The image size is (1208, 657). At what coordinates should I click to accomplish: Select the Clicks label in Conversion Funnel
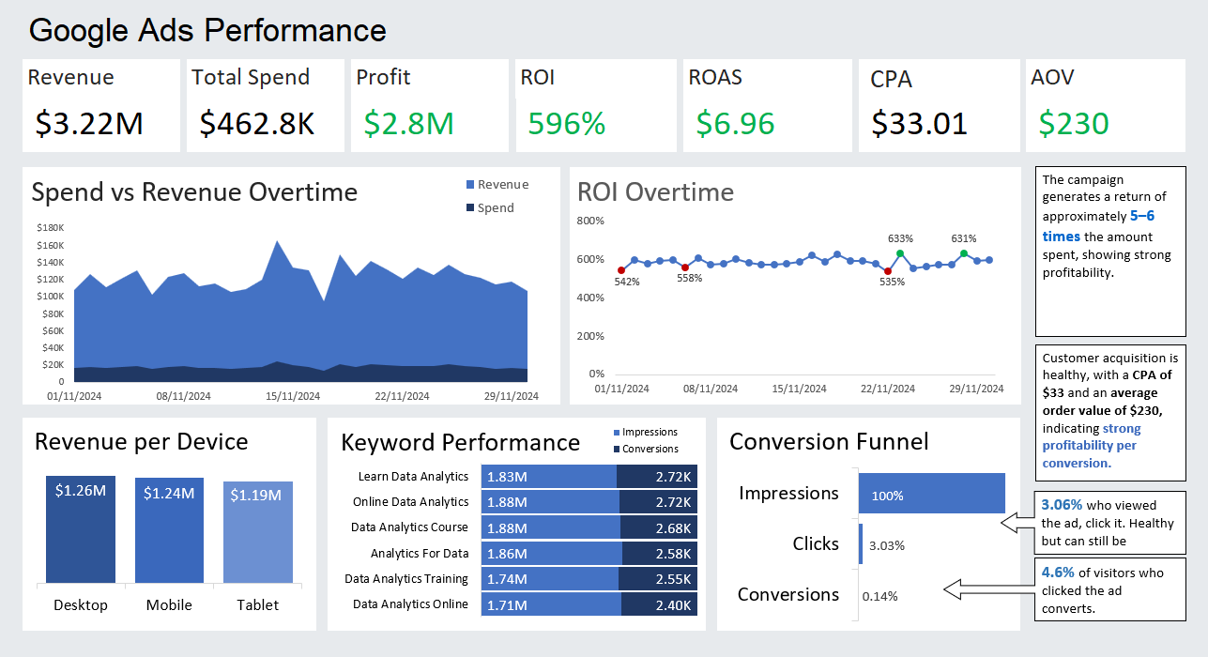point(816,544)
